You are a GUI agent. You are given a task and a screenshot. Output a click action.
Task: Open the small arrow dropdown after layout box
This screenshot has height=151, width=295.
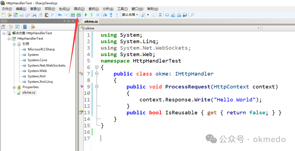pyautogui.click(x=148, y=15)
